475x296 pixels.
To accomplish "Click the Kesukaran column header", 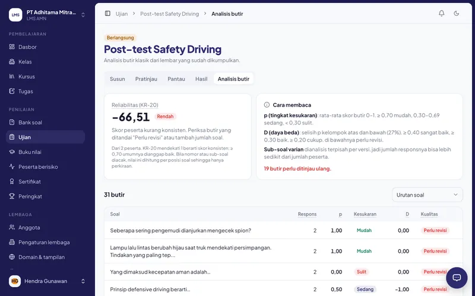I will [x=365, y=214].
